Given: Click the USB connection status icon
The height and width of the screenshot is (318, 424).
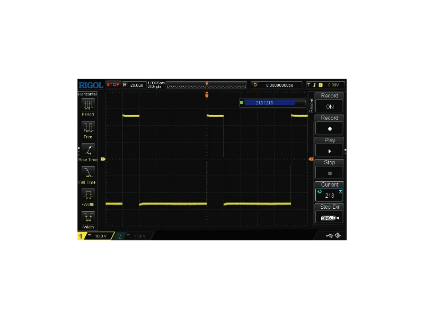Looking at the screenshot, I should [331, 236].
